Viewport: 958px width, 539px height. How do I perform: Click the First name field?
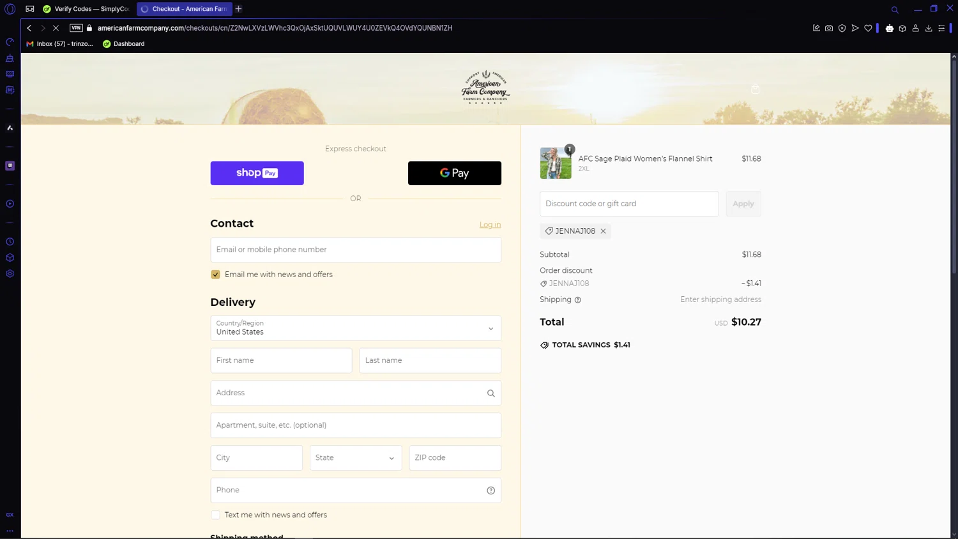coord(281,361)
